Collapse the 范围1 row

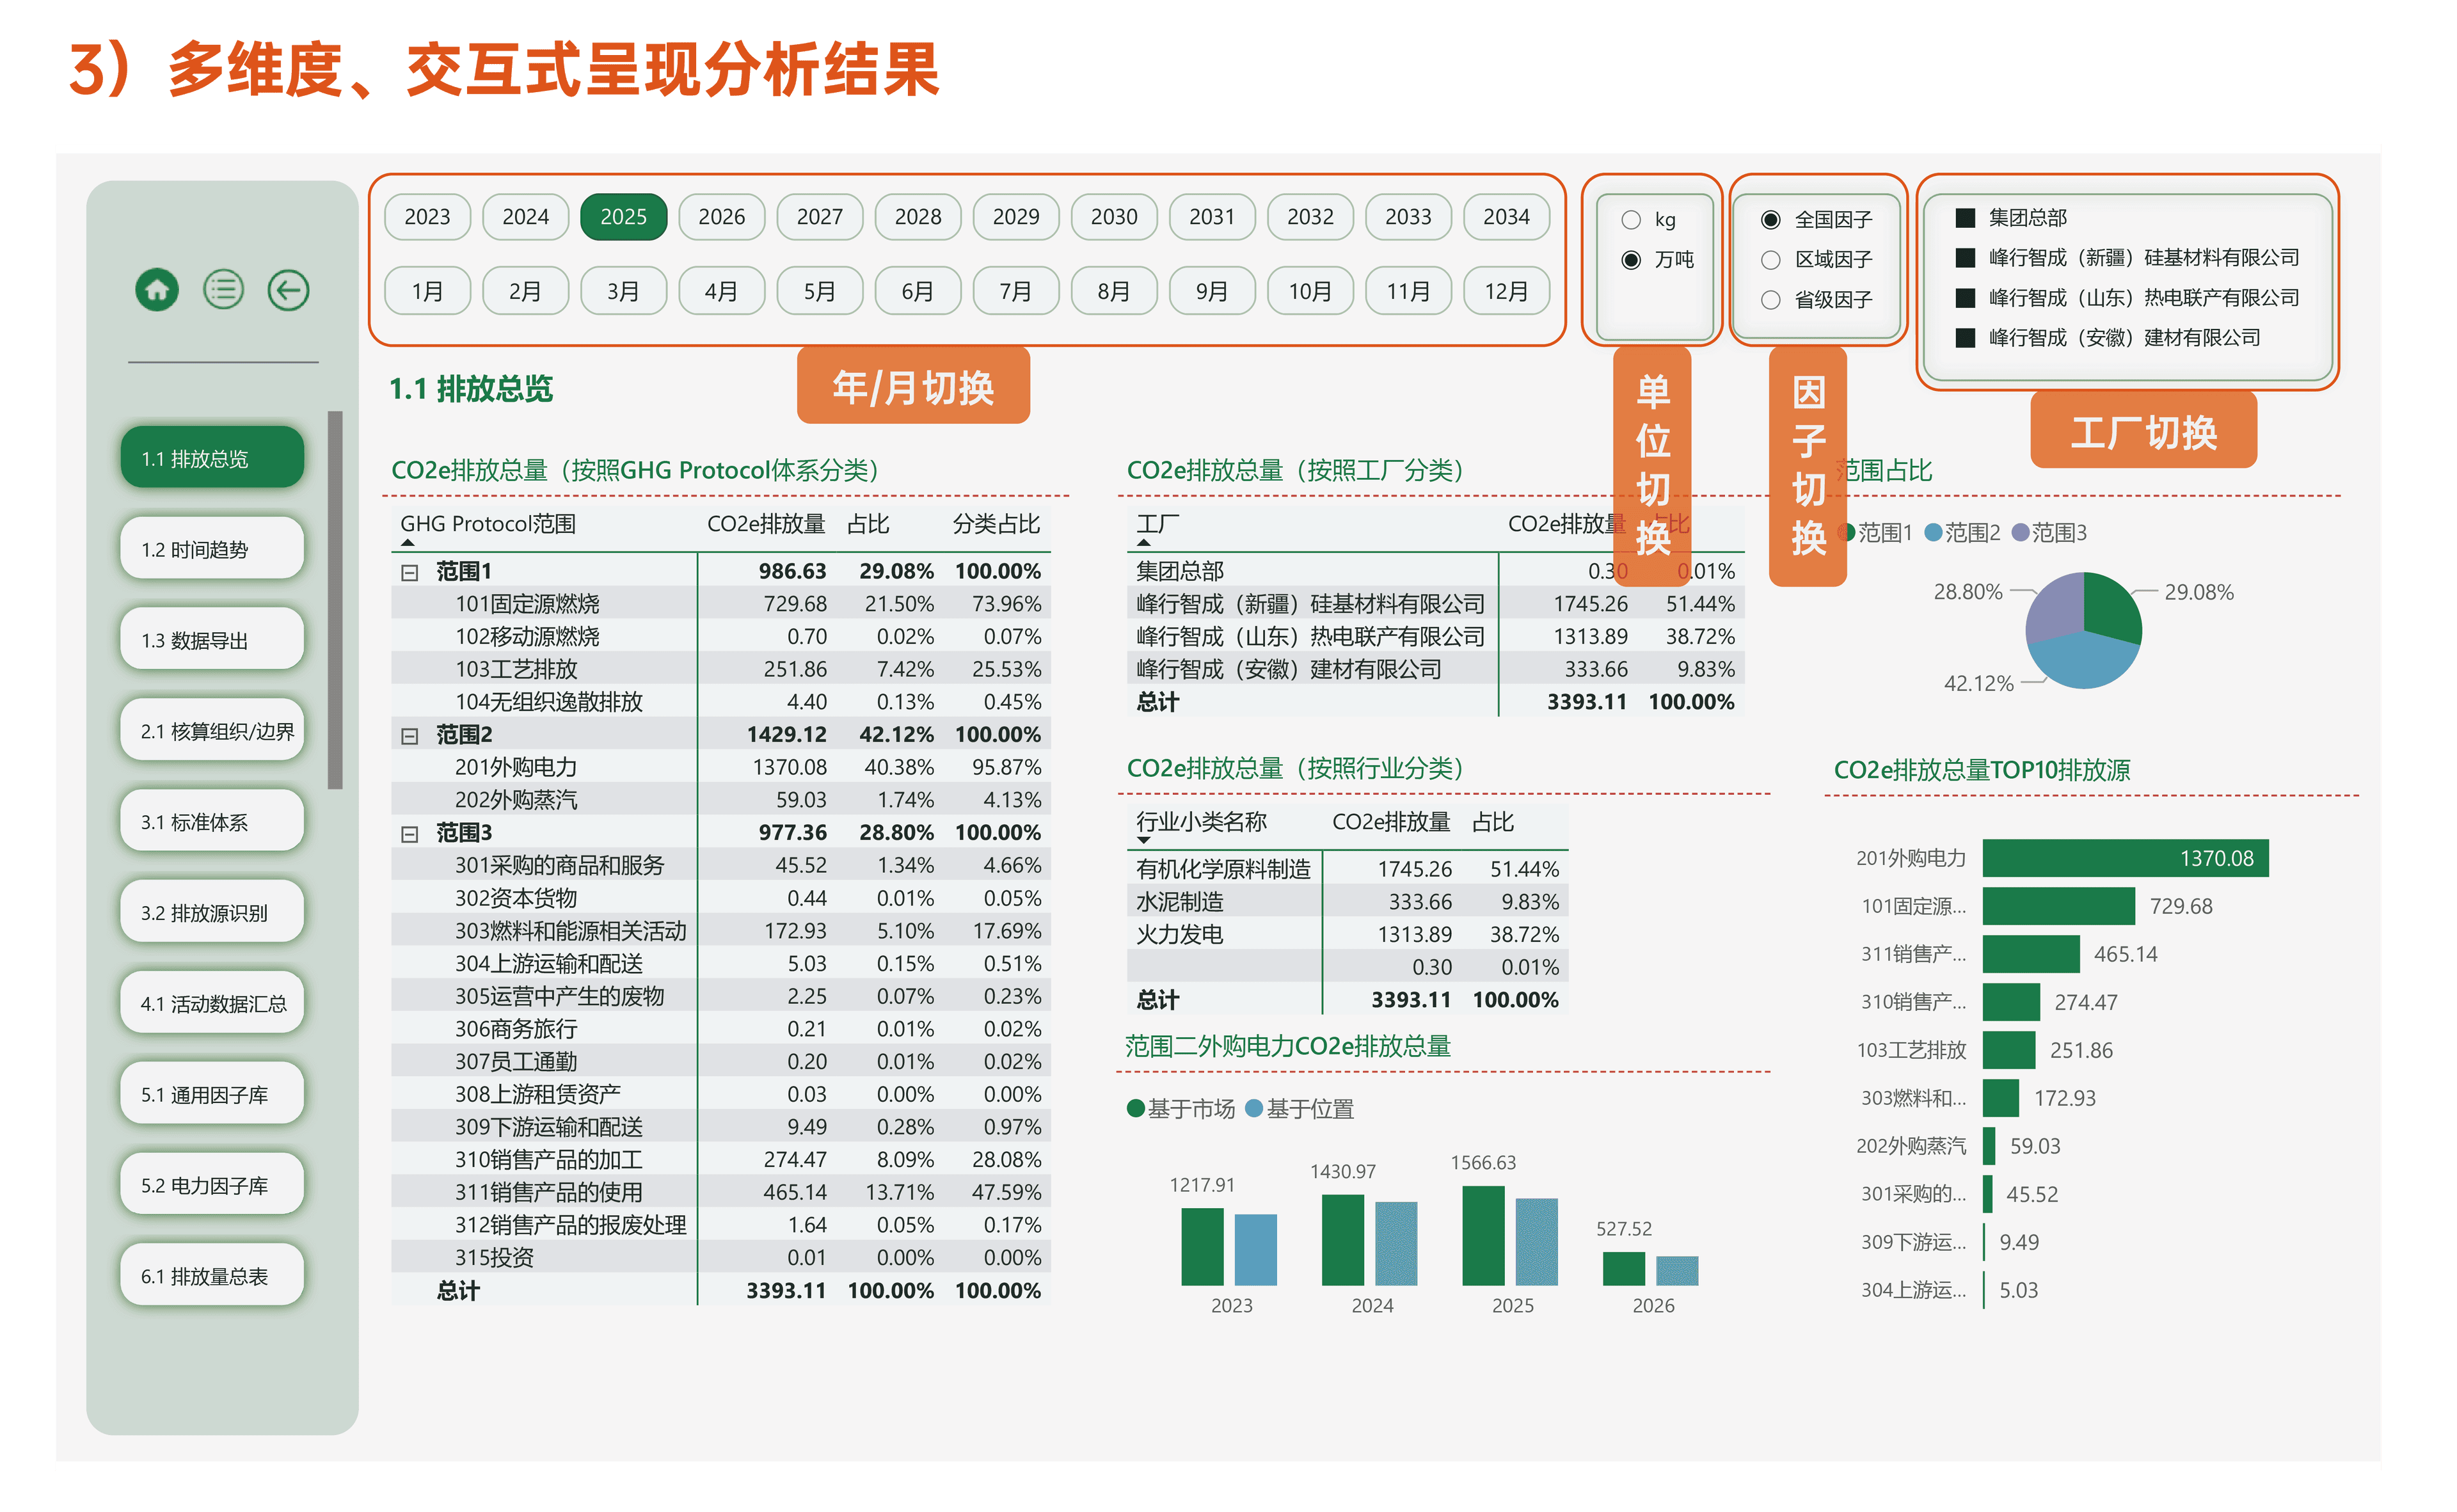pyautogui.click(x=409, y=573)
